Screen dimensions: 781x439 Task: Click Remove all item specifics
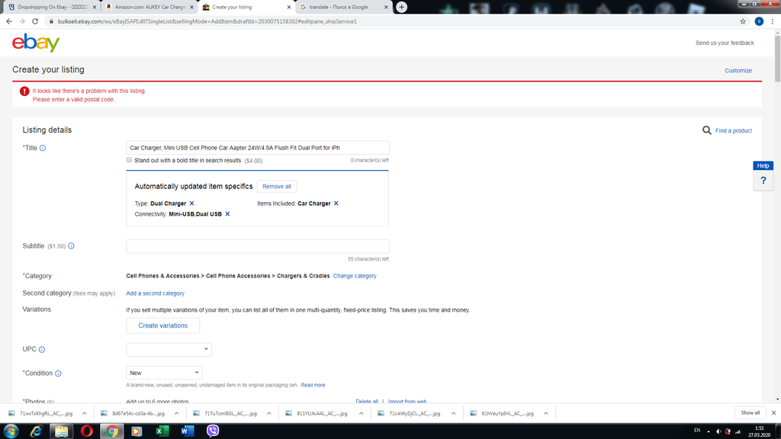276,186
